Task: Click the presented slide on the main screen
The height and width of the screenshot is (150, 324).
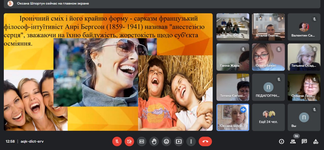Action: pyautogui.click(x=108, y=72)
